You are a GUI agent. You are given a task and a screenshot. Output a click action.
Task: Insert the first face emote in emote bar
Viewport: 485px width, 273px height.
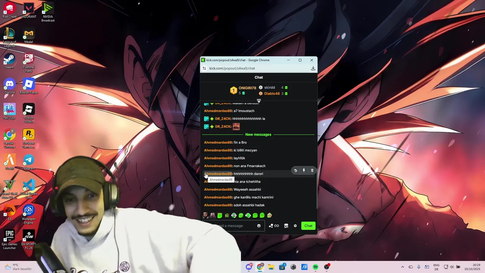(206, 215)
